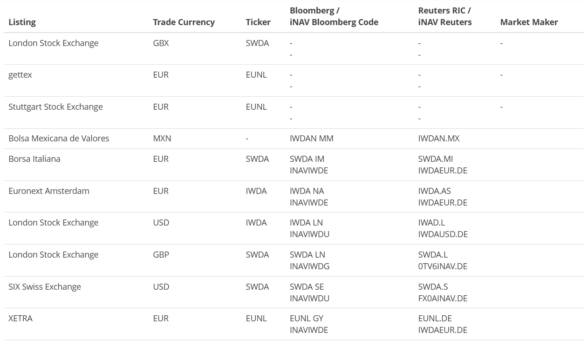587x352 pixels.
Task: Select the gettex listing row
Action: (x=293, y=80)
